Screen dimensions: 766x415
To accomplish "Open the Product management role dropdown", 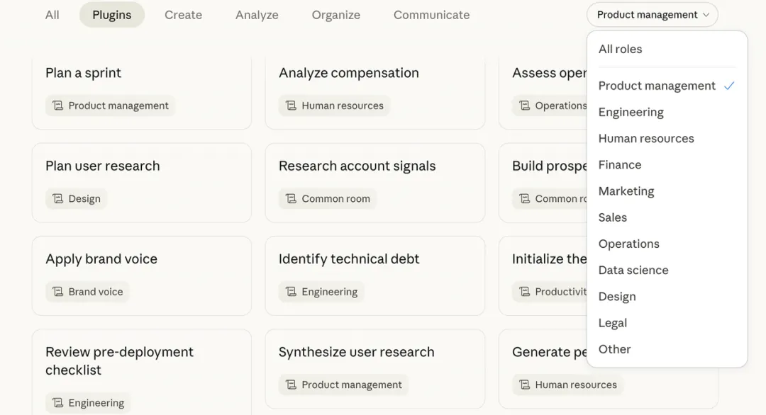I will 653,15.
